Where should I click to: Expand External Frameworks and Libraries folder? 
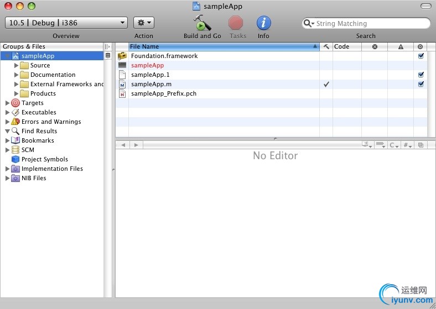[x=16, y=84]
